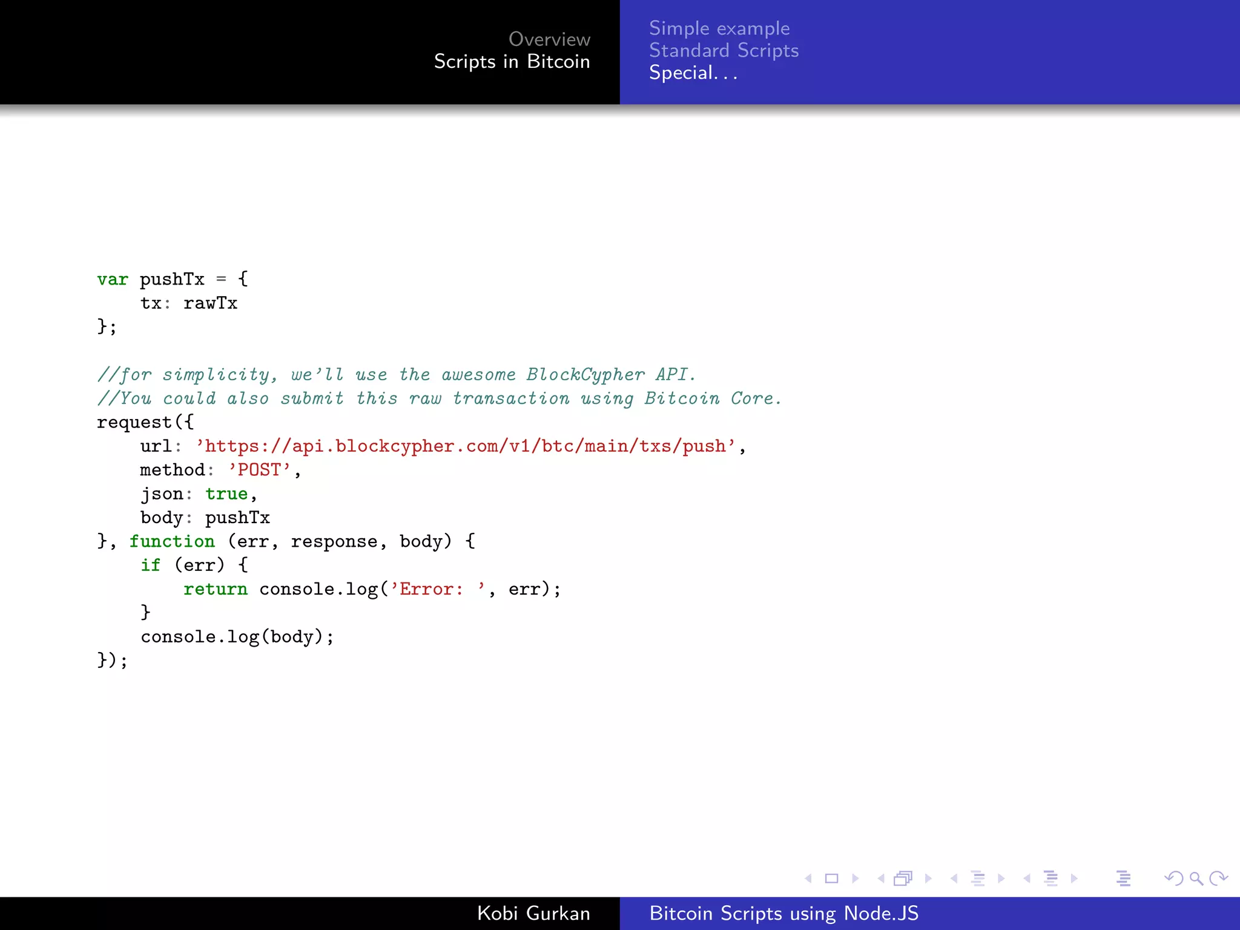Viewport: 1240px width, 930px height.
Task: Click the go back curved arrow
Action: [1174, 879]
